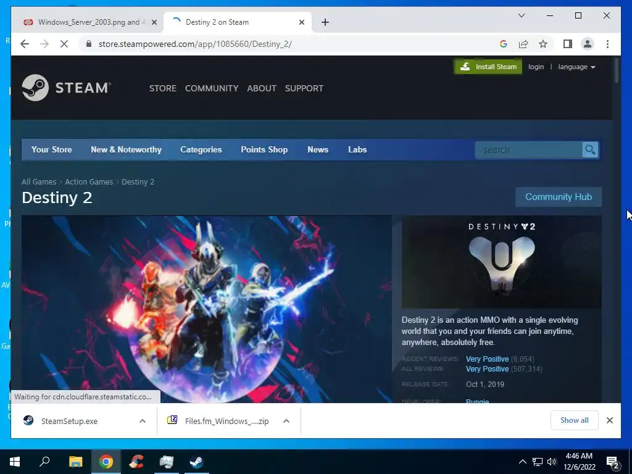632x474 pixels.
Task: Close the Windows_Server_2003.png tab
Action: 154,22
